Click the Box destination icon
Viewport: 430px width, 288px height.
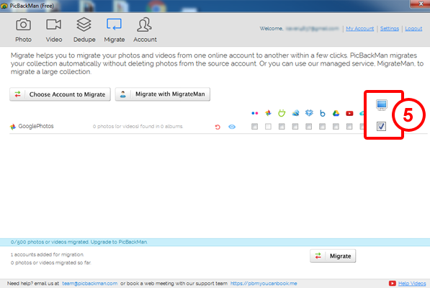pos(323,113)
